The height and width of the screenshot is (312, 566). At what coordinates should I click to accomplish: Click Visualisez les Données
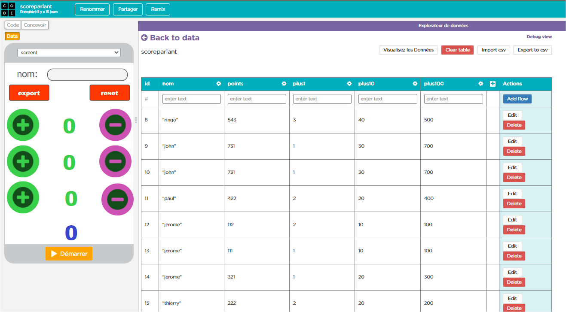pyautogui.click(x=408, y=50)
